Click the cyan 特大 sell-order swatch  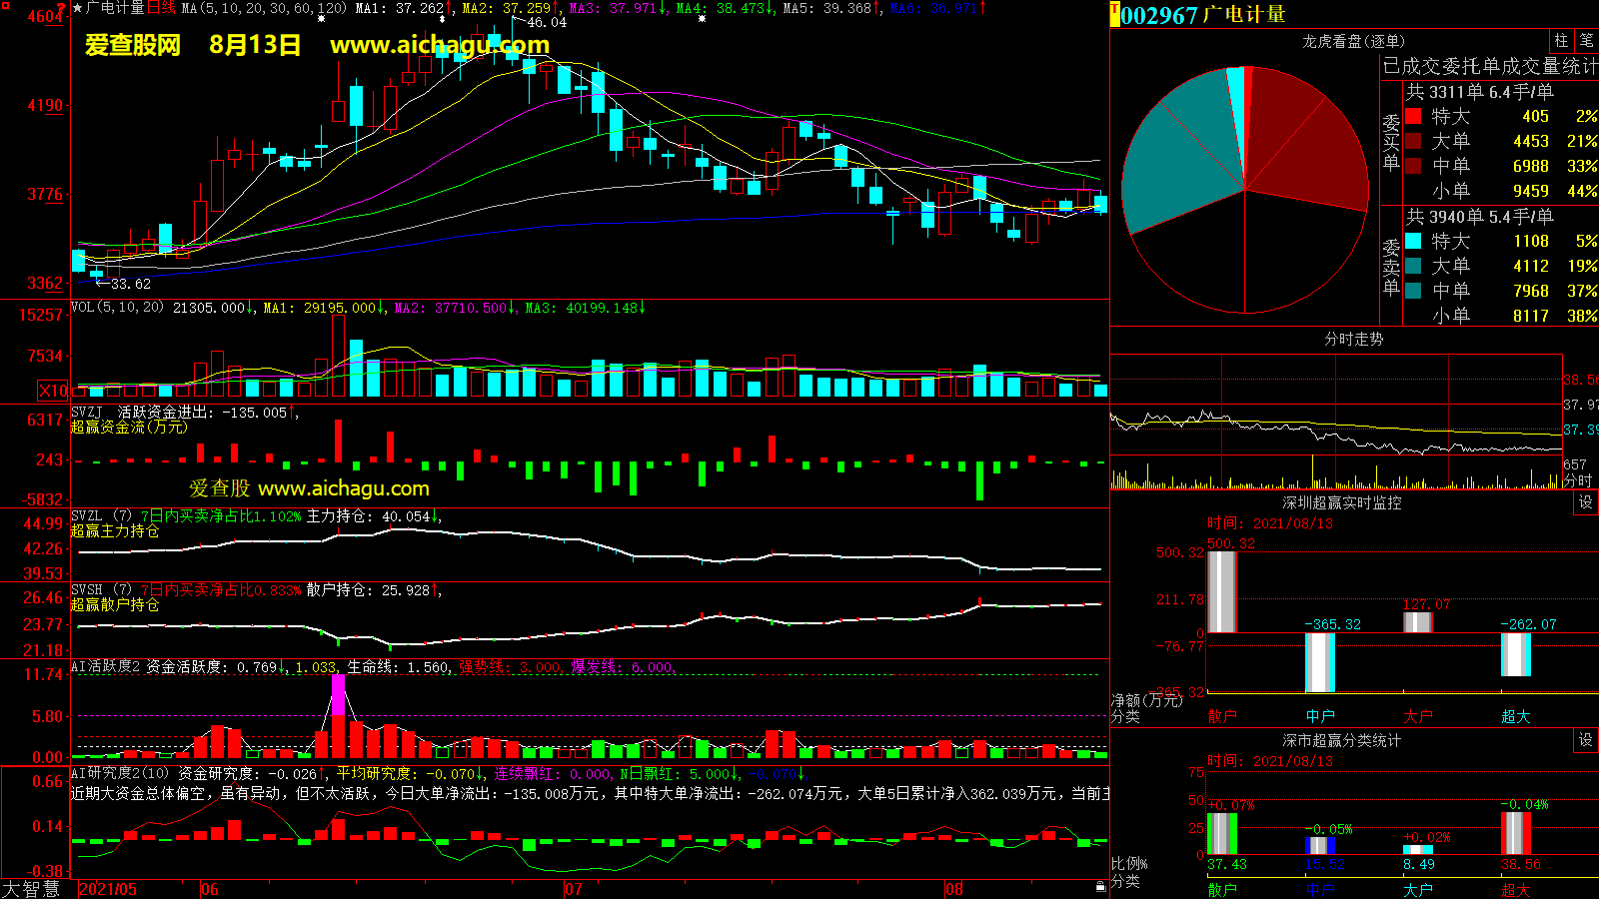pos(1413,241)
